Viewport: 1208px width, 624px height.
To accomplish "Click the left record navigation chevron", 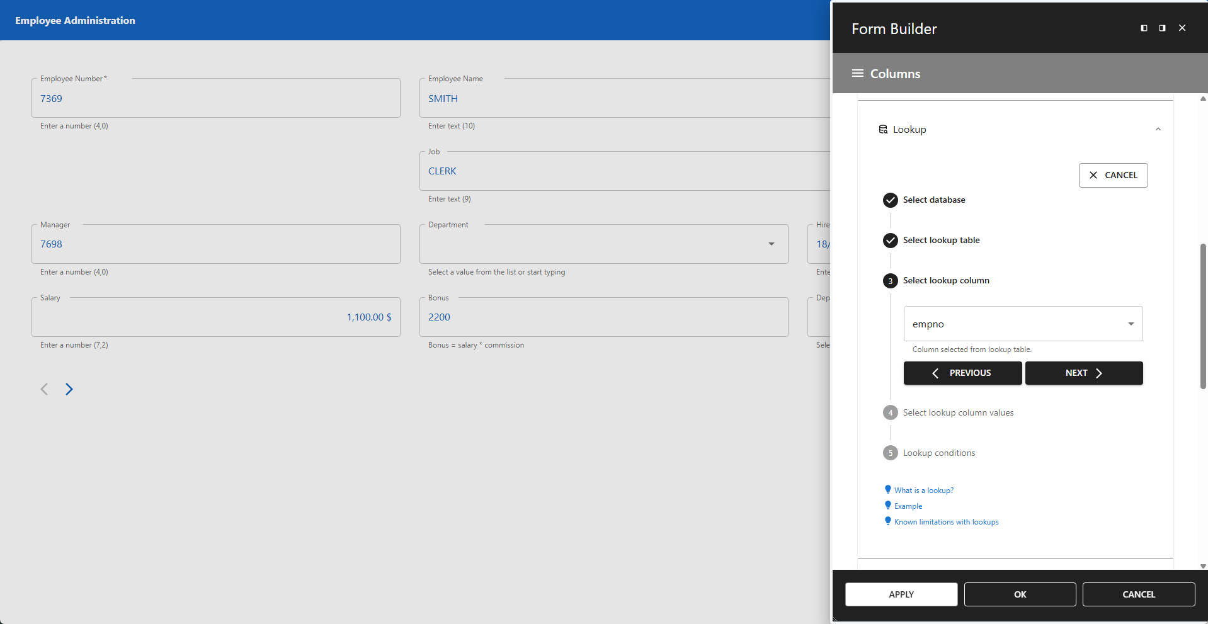I will (44, 389).
